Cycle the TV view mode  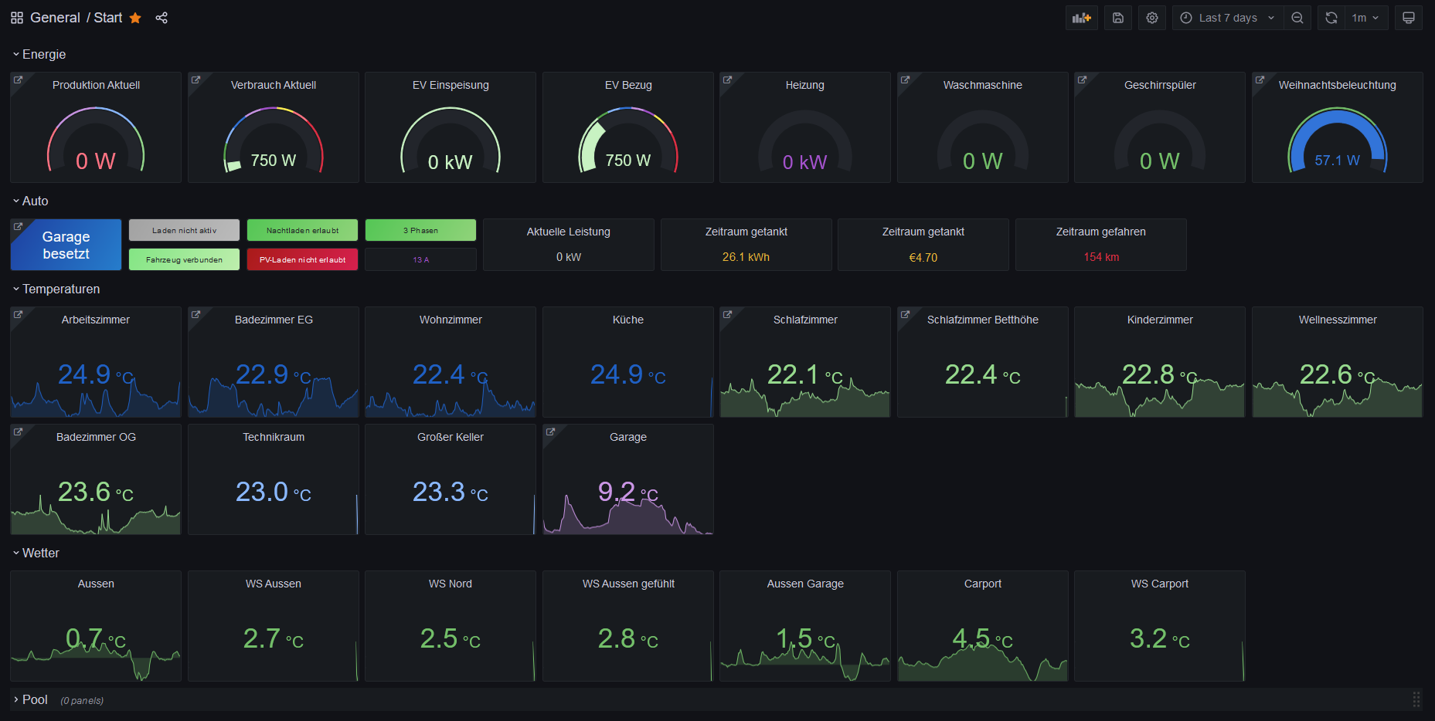point(1409,18)
